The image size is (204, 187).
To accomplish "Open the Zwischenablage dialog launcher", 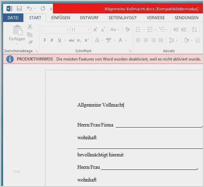I will click(37, 51).
